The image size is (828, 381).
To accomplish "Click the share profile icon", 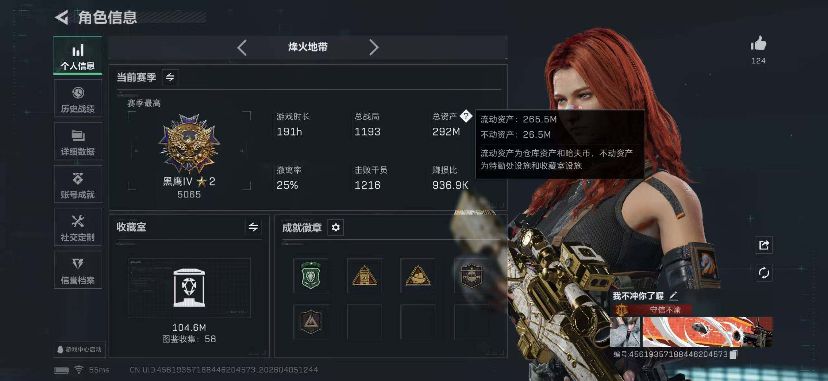I will [764, 245].
